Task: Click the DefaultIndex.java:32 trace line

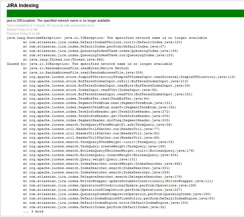Action: point(94,207)
